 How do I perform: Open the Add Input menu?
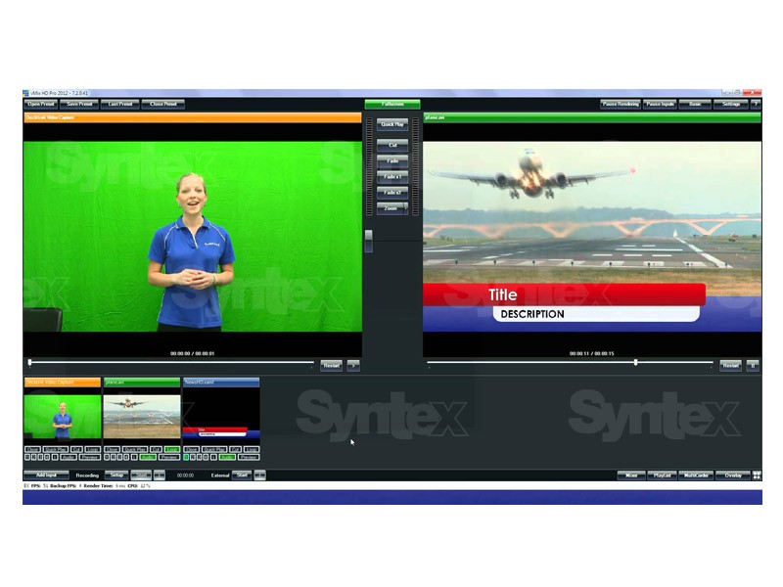(45, 475)
